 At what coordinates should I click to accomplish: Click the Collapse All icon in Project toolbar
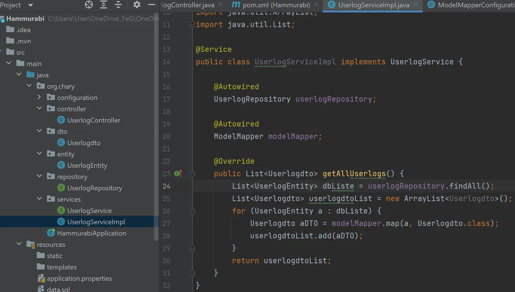point(118,5)
